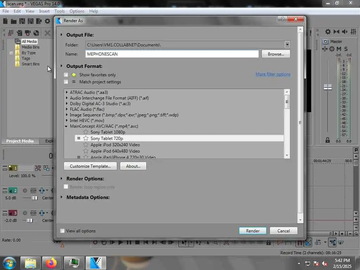Enable Match project settings checkbox
The height and width of the screenshot is (270, 360).
tap(66, 82)
